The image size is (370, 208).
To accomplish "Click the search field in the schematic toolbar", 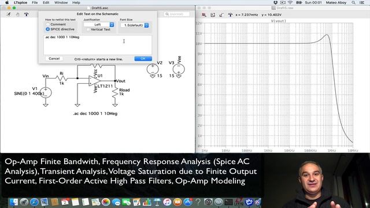I will [177, 14].
